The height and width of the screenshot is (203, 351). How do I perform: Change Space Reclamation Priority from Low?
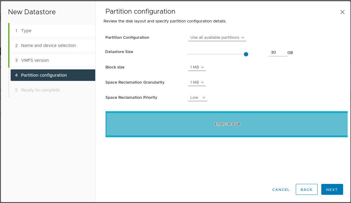(197, 98)
